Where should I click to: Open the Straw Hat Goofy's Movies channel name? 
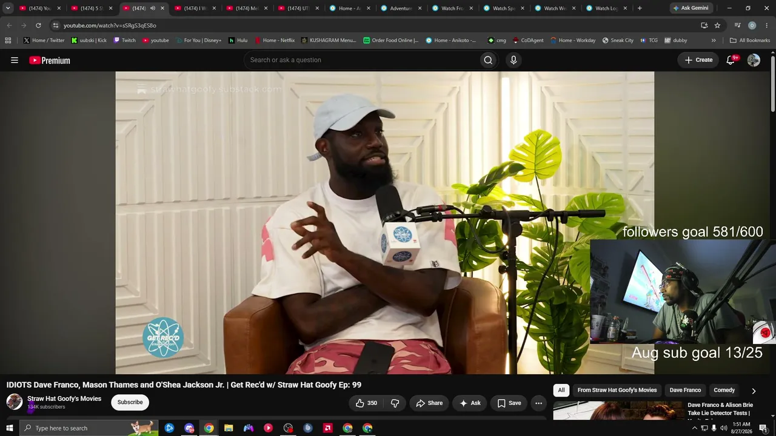(x=64, y=398)
